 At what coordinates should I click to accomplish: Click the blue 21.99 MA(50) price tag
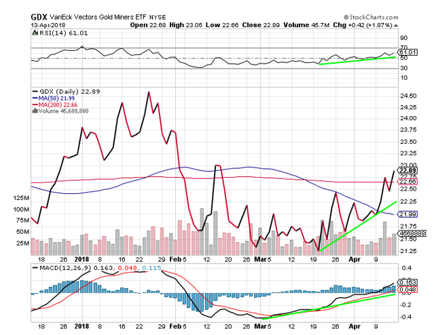[x=407, y=214]
